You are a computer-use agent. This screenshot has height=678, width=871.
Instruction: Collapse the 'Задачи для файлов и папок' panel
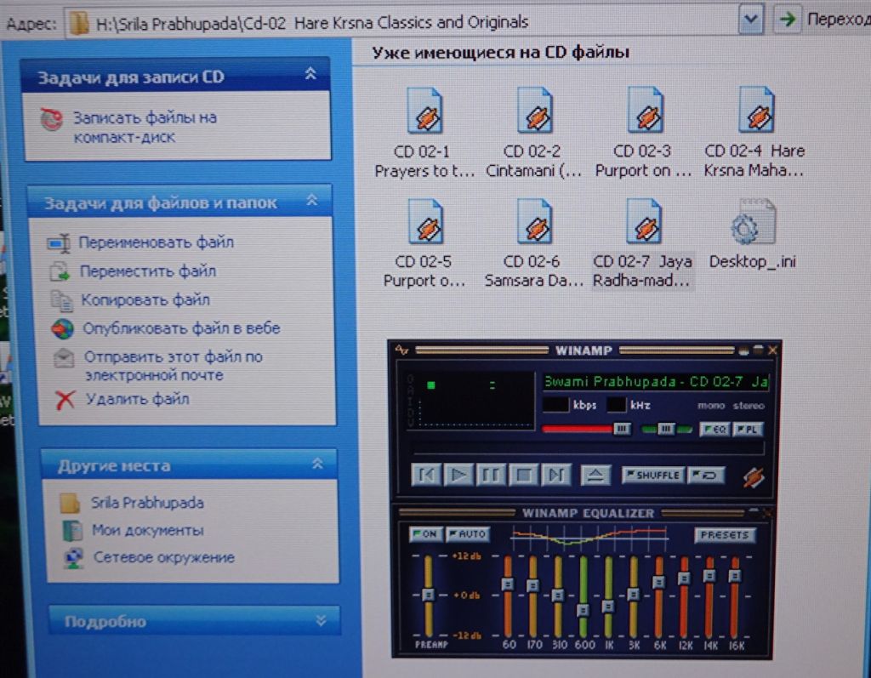tap(312, 200)
